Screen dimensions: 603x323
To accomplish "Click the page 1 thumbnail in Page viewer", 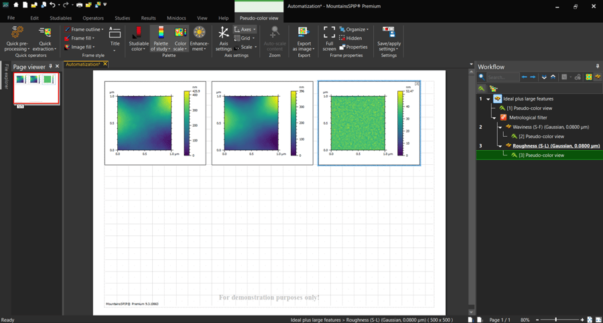I will [x=36, y=88].
